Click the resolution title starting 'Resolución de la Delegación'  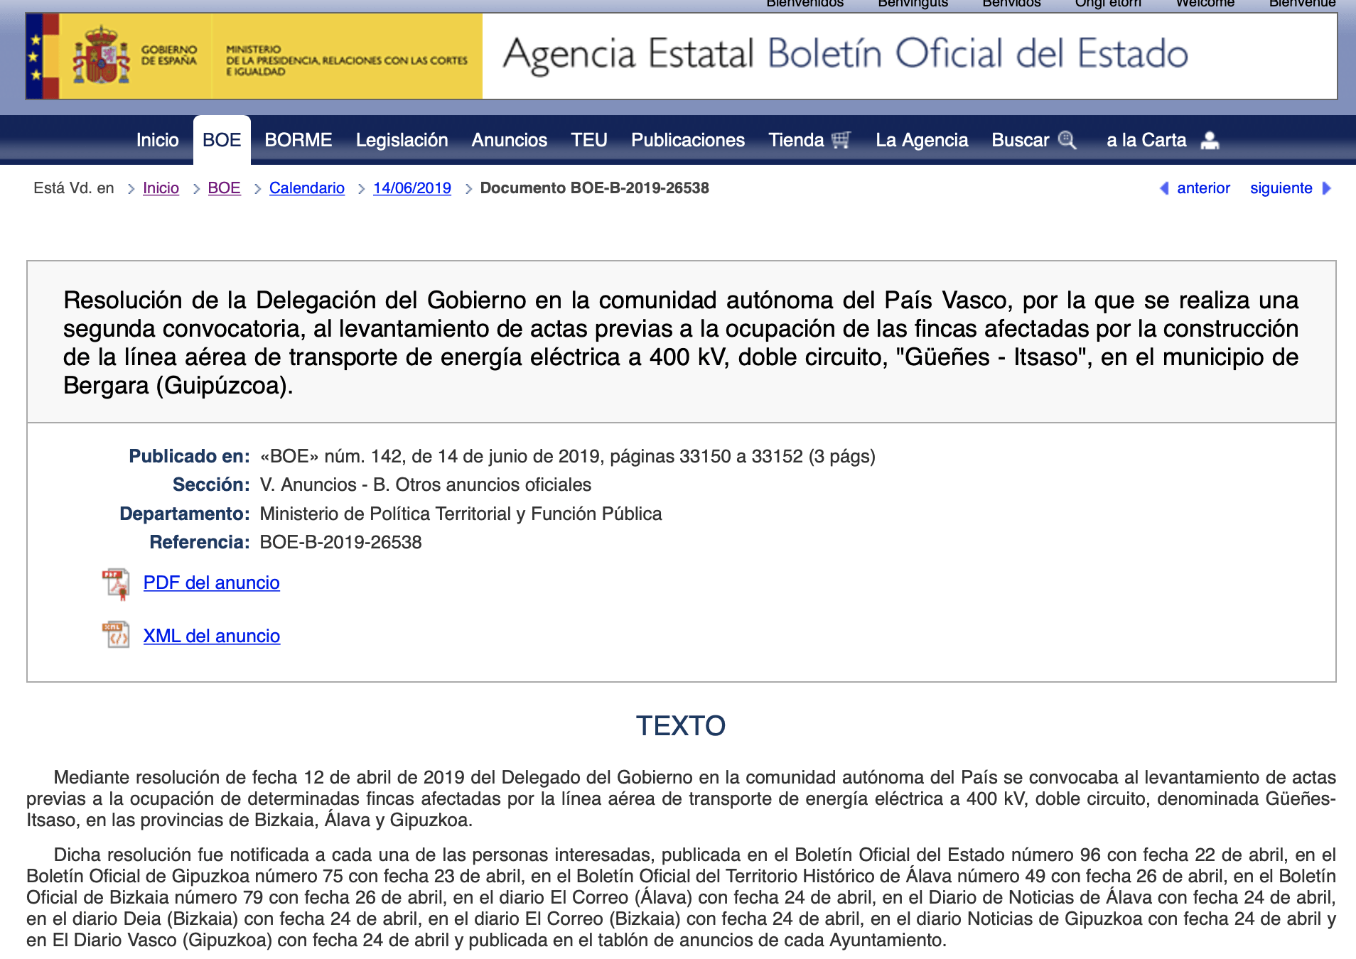pyautogui.click(x=680, y=342)
